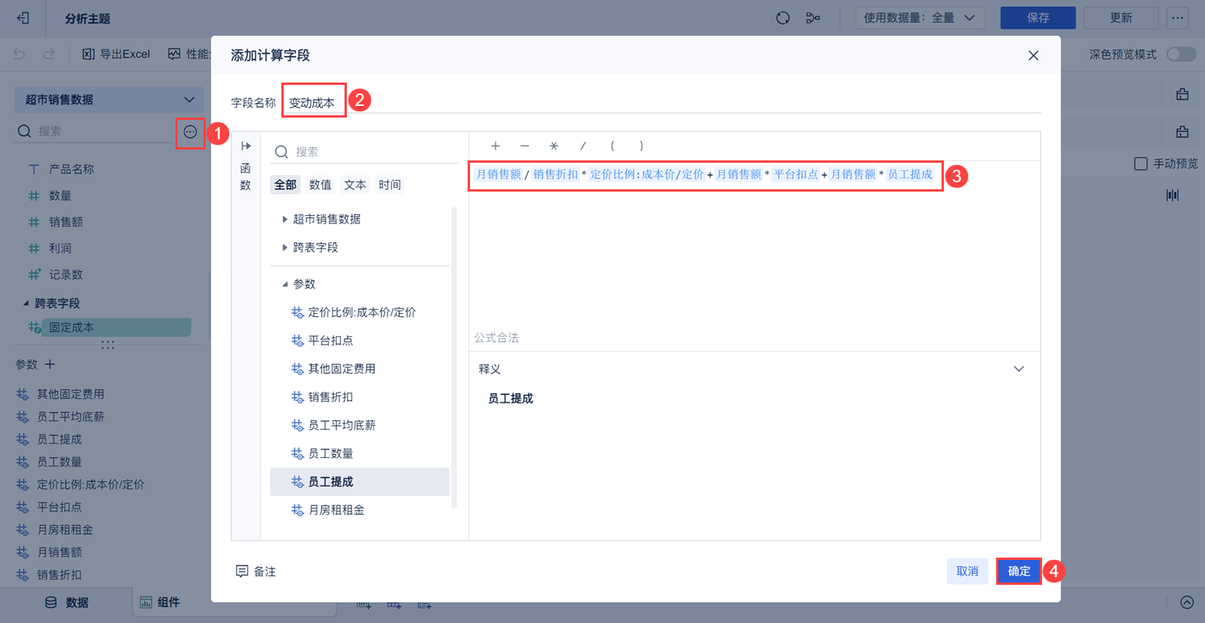This screenshot has height=623, width=1205.
Task: Insert the minus operator from the formula toolbar
Action: [525, 146]
